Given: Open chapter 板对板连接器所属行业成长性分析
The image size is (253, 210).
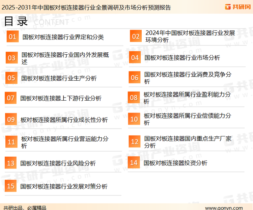Looking at the screenshot, I should click(x=64, y=120).
